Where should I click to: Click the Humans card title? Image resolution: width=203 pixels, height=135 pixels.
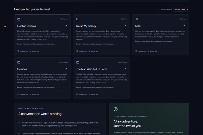[x=22, y=69]
